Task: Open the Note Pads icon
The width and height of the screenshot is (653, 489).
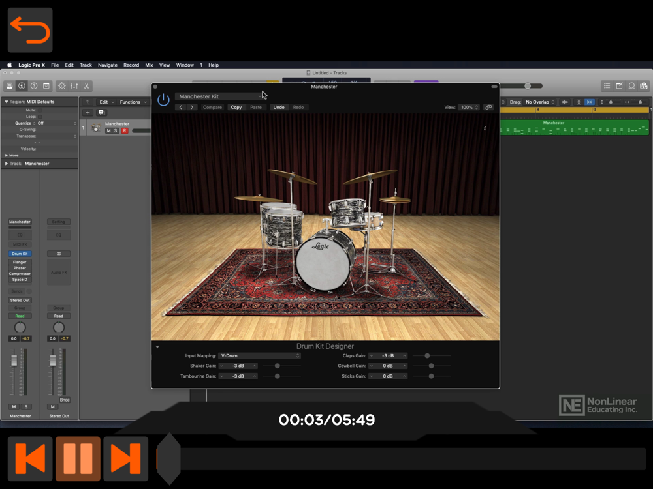Action: [x=619, y=86]
